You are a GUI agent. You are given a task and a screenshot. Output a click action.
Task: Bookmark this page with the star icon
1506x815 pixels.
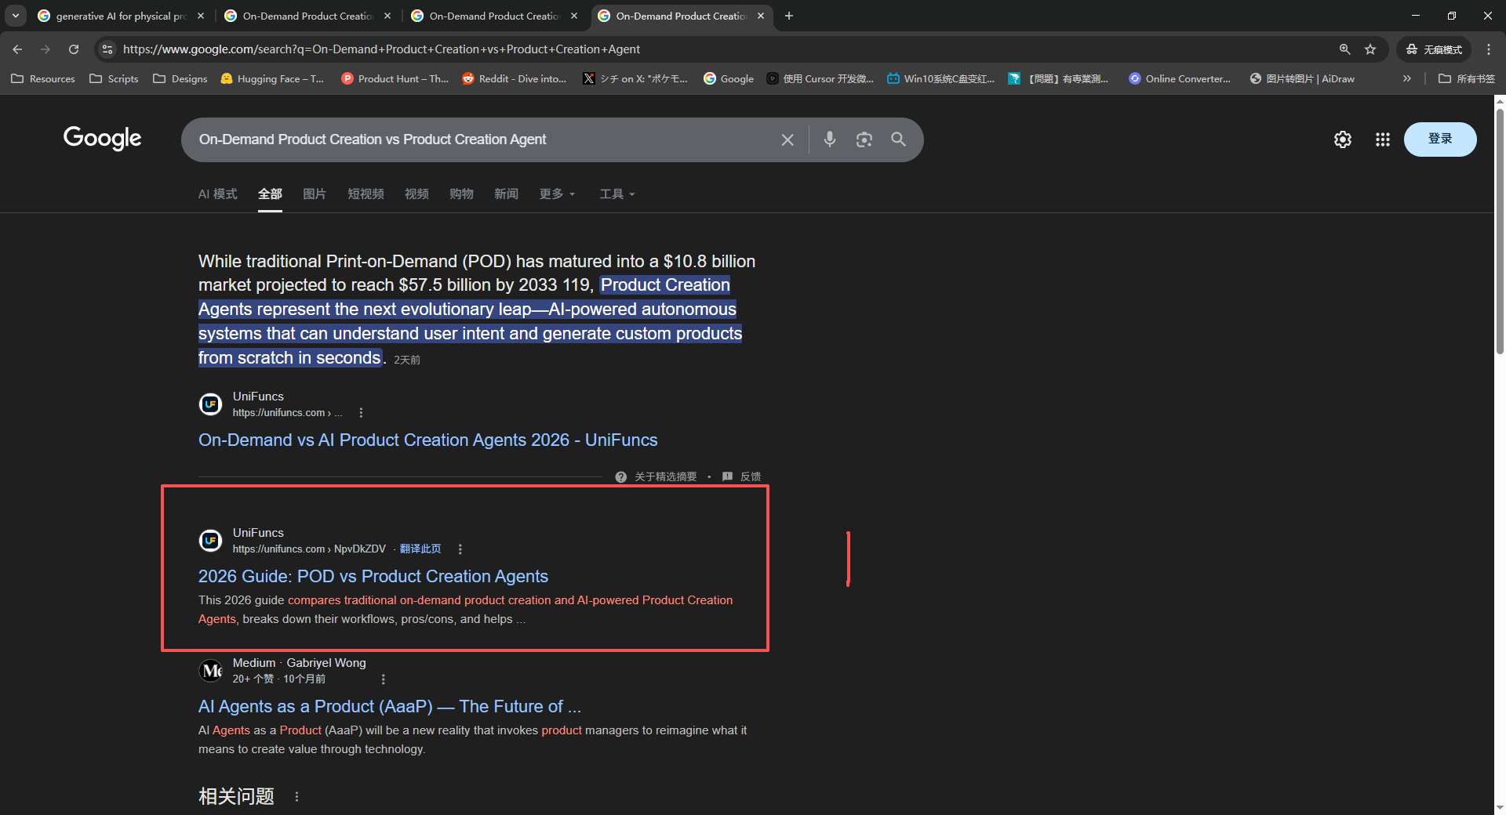pos(1370,49)
